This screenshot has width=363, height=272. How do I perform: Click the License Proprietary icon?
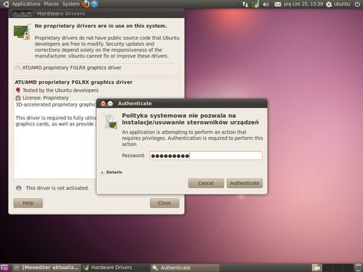click(18, 98)
